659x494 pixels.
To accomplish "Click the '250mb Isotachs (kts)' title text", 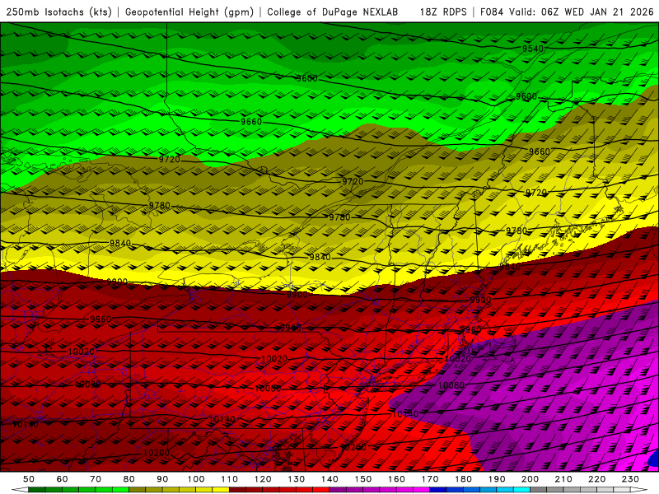I will coord(58,12).
